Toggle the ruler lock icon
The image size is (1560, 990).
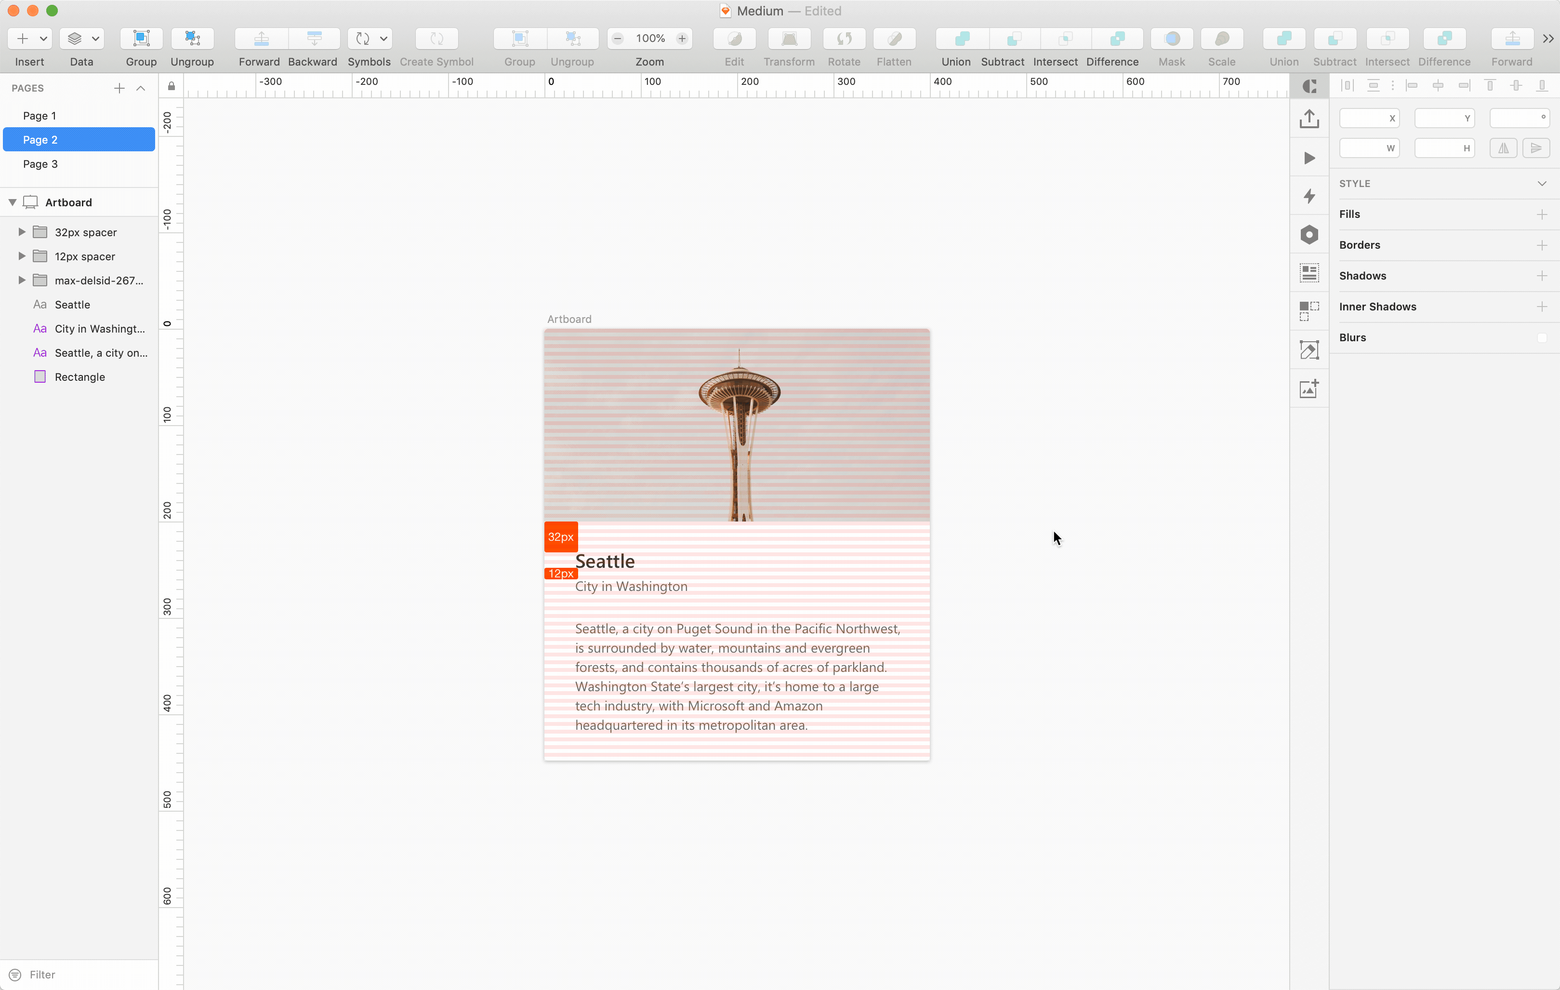click(x=172, y=86)
